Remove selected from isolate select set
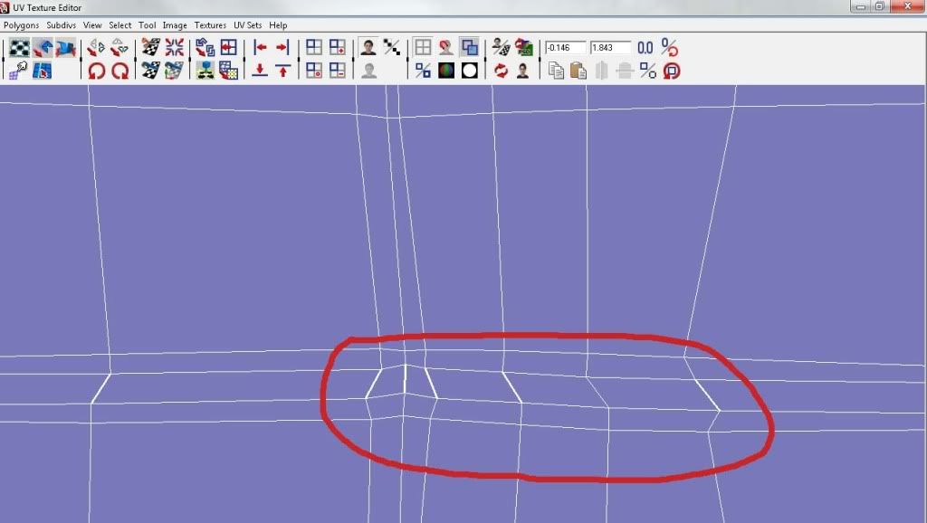Screen dimensions: 927x523 coord(337,71)
